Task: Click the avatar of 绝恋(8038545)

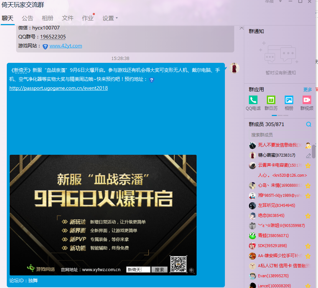Action: point(252,215)
